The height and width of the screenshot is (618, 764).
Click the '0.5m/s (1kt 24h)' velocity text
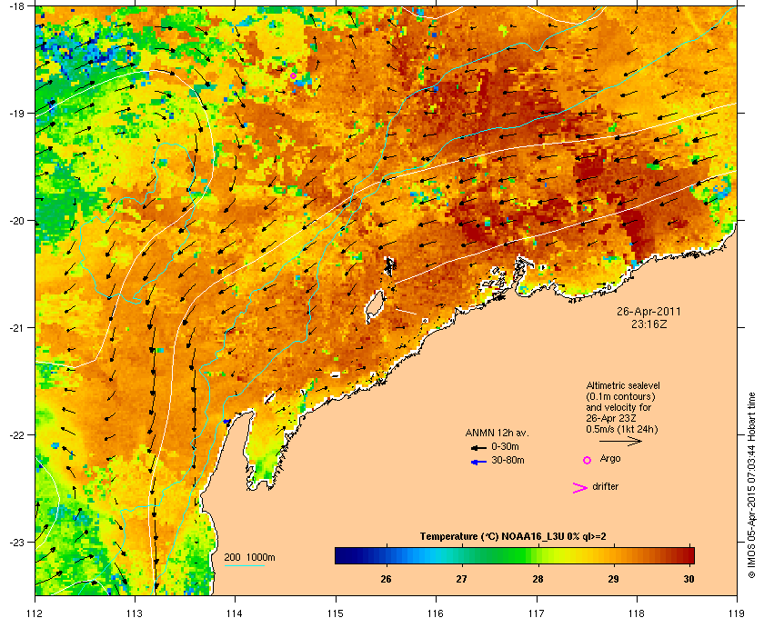click(x=622, y=429)
